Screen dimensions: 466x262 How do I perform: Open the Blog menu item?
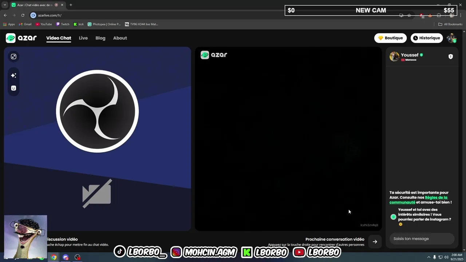[x=100, y=38]
